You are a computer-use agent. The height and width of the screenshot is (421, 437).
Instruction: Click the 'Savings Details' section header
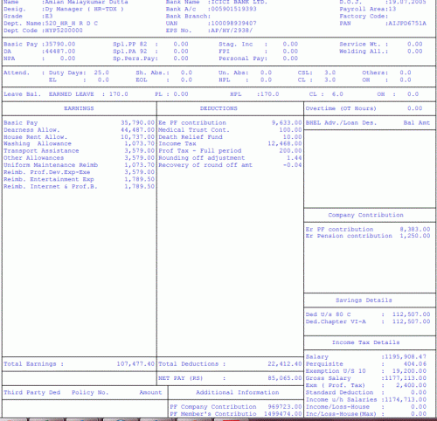click(x=364, y=300)
